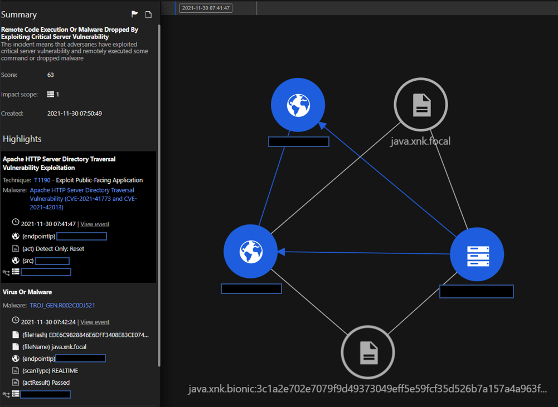Select the server node in the graph
Screen dimensions: 558x407
[x=477, y=254]
